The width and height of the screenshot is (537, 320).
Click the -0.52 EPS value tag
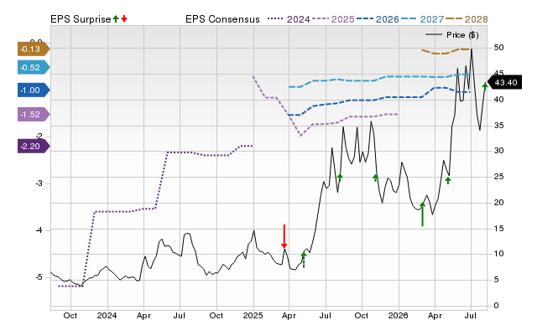coord(34,67)
